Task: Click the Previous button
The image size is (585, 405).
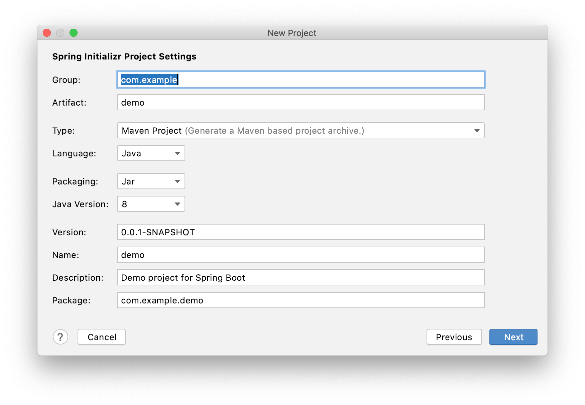Action: click(x=454, y=337)
